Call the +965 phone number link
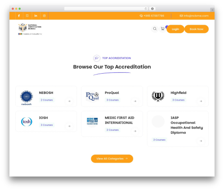 [154, 16]
